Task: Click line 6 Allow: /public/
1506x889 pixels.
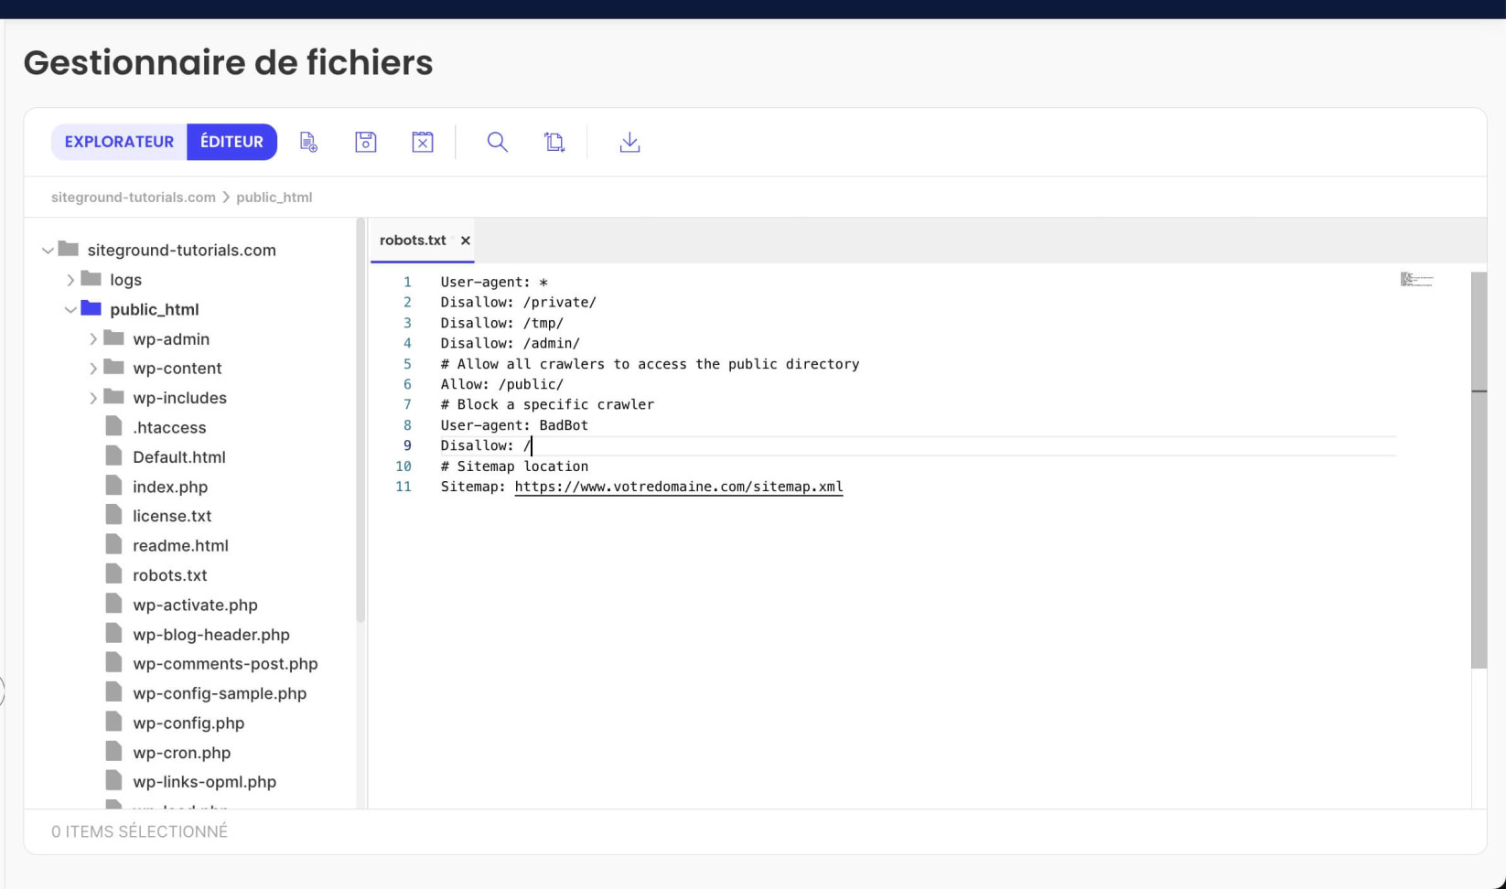Action: coord(501,385)
